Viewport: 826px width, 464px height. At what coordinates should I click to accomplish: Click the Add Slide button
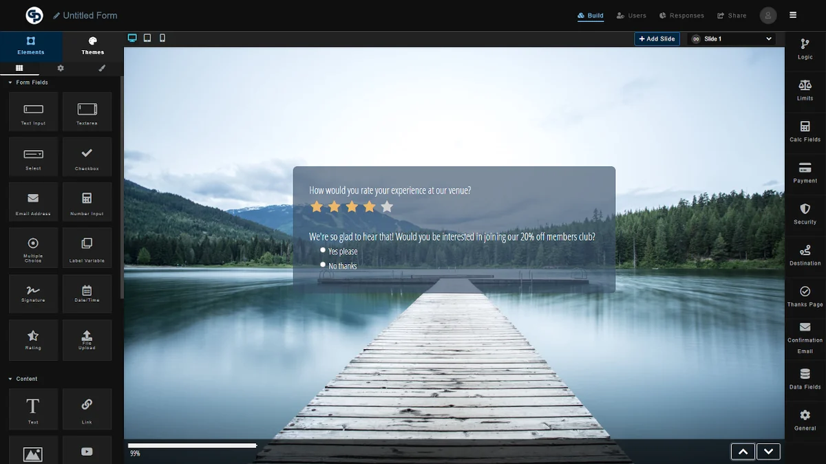(657, 39)
